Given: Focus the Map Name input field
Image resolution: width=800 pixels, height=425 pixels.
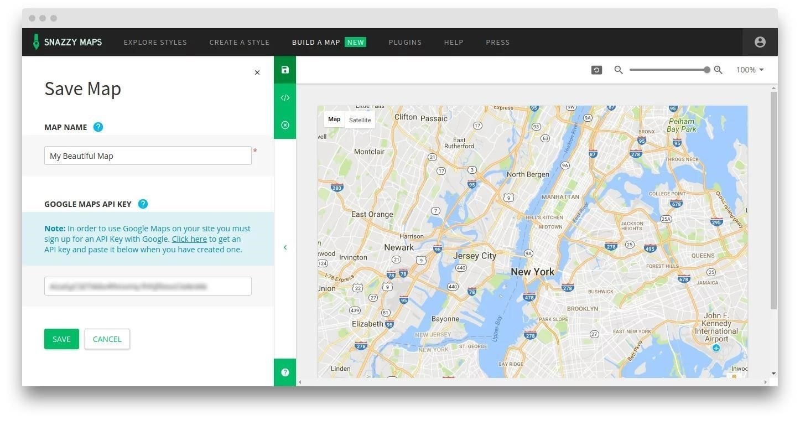Looking at the screenshot, I should tap(148, 156).
